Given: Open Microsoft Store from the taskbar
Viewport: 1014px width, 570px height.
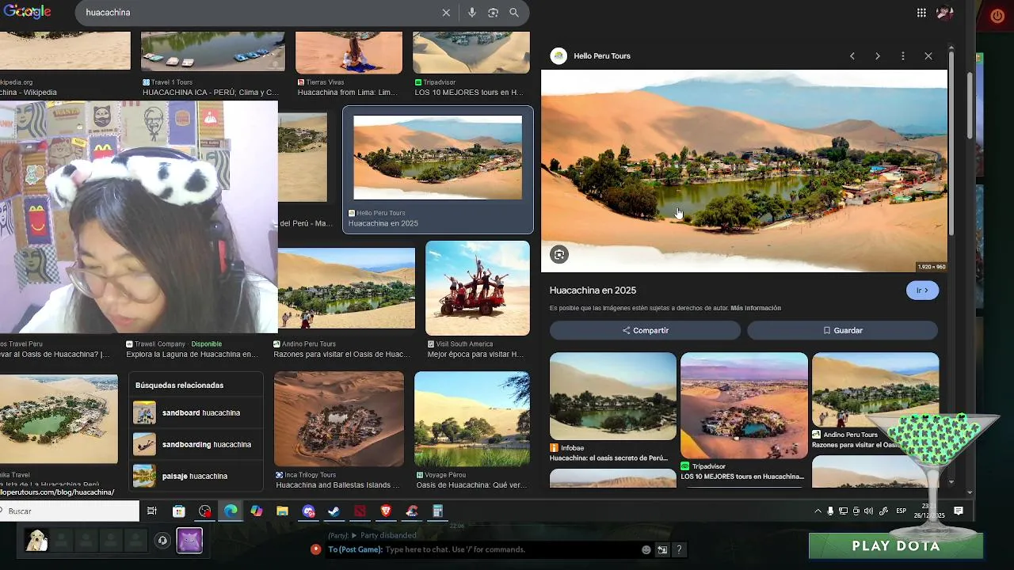Looking at the screenshot, I should [179, 511].
